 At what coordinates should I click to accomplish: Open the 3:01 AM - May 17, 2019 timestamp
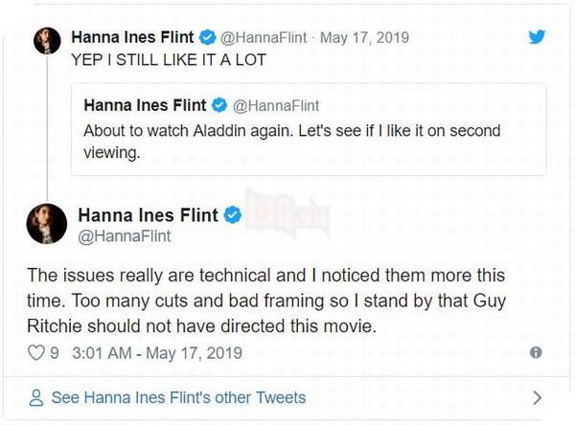point(153,353)
